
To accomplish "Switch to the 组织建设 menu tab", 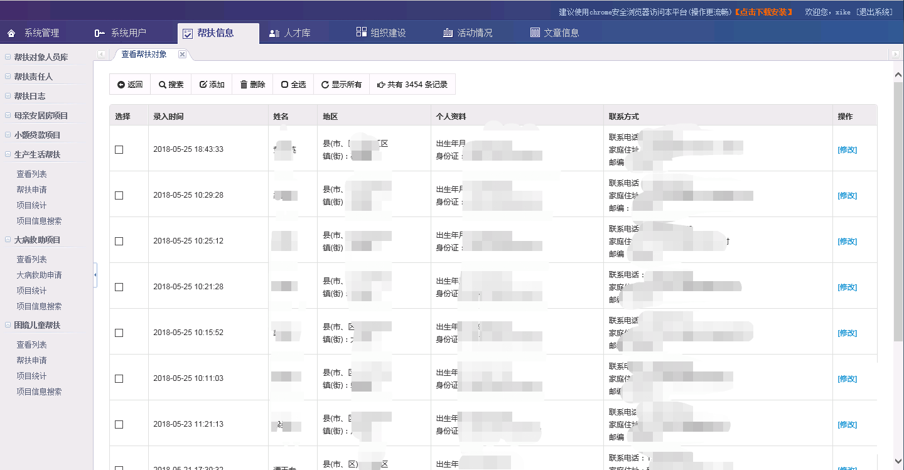I will [x=380, y=33].
